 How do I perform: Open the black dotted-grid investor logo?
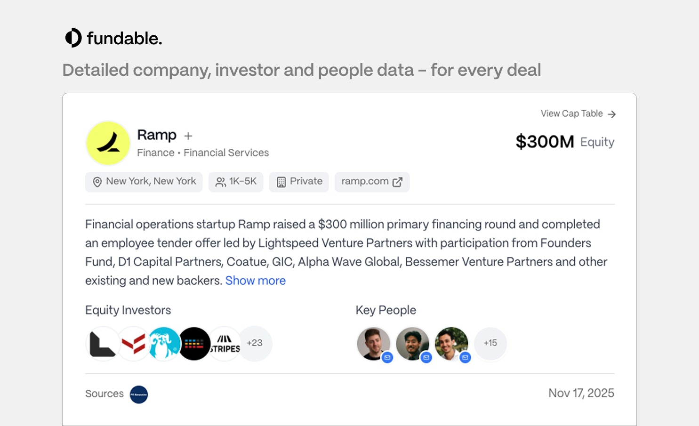194,344
